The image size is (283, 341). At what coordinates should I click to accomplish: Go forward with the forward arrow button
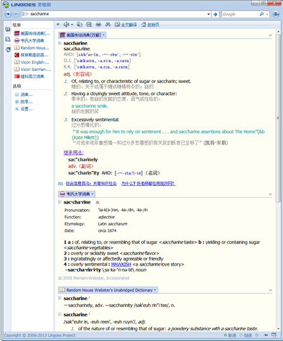[x=16, y=14]
